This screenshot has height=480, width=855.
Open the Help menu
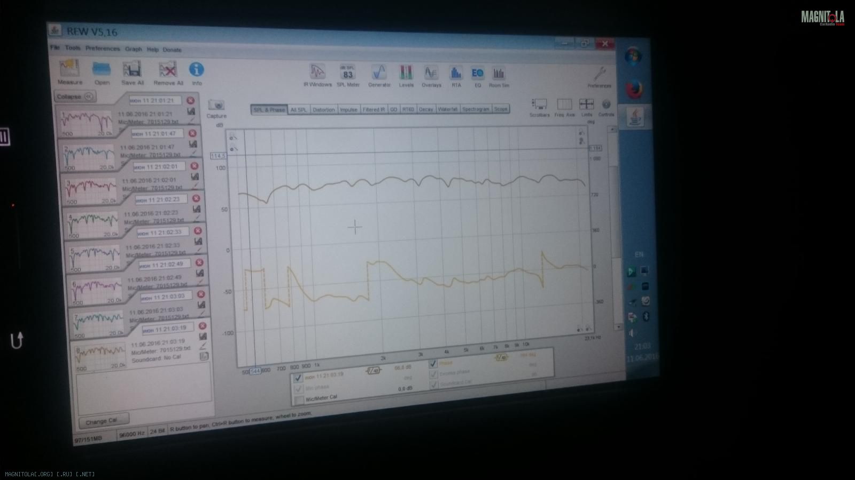pos(153,50)
